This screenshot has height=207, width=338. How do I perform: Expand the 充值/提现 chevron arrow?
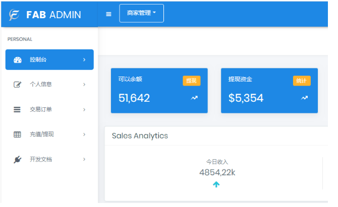coord(84,134)
